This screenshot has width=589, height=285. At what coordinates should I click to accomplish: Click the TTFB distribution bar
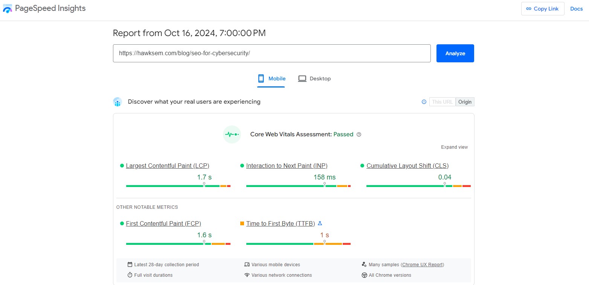[x=298, y=244]
